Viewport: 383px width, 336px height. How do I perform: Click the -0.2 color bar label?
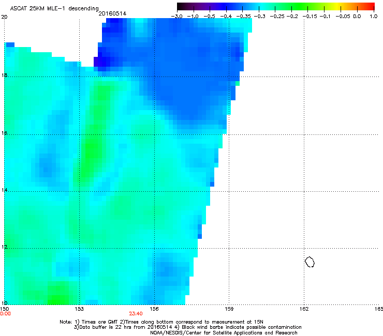click(x=292, y=17)
